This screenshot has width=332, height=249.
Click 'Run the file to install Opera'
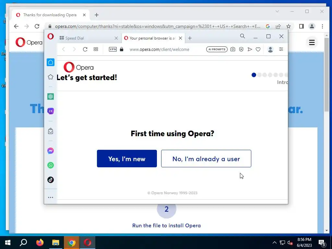pos(166,226)
